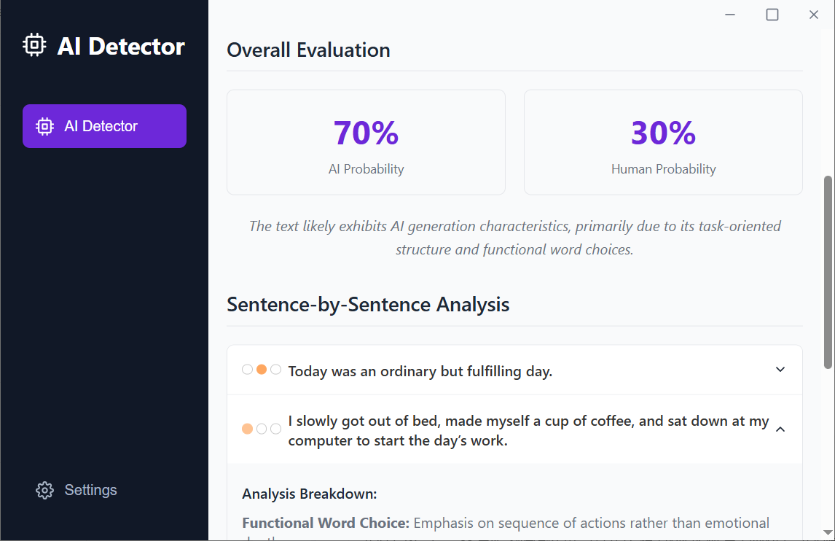835x541 pixels.
Task: Click the chip icon on the AI Detector nav button
Action: point(45,126)
